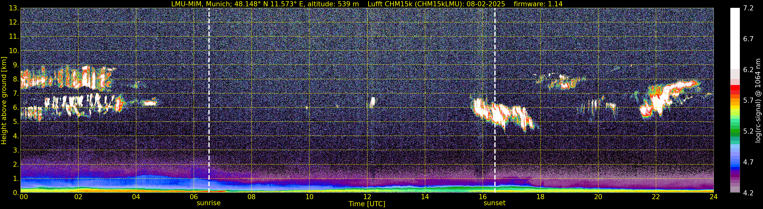Click the colorbar tick label 4.2
763x209 pixels.
748,193
